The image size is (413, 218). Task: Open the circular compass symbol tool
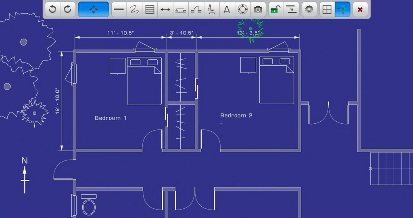[x=242, y=10]
